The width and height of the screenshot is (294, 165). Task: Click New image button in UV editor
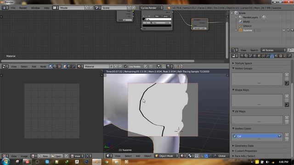point(44,156)
